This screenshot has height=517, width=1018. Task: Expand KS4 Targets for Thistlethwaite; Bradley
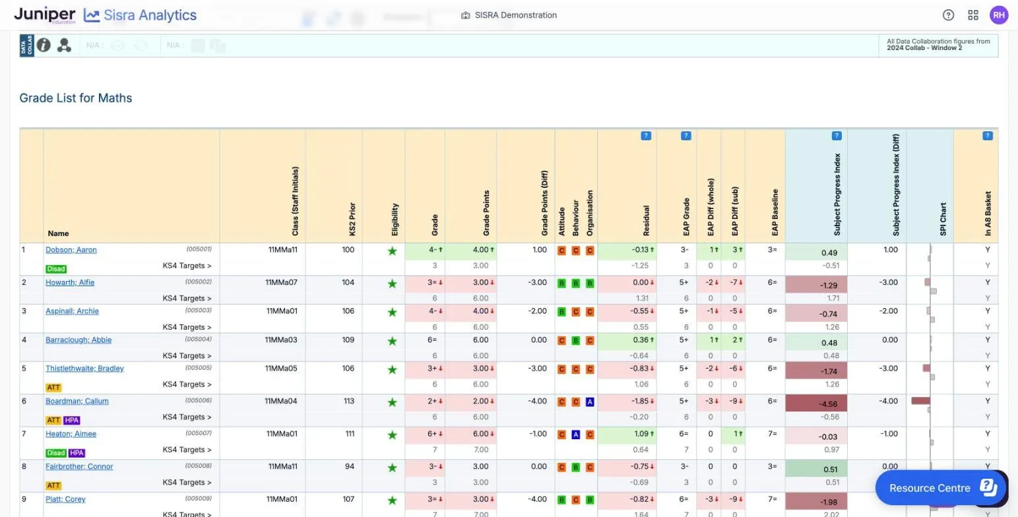click(x=187, y=384)
